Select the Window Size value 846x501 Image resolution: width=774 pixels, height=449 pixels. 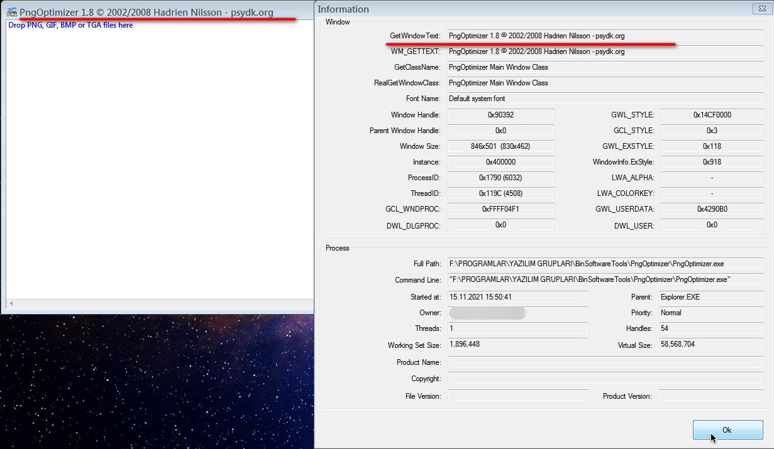pos(500,146)
